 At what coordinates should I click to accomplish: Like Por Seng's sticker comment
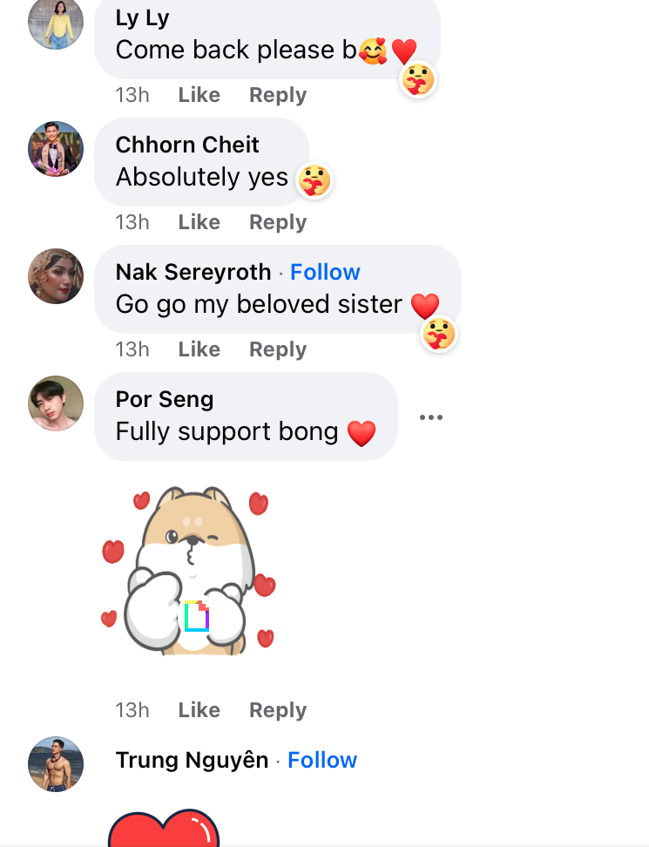click(x=199, y=710)
